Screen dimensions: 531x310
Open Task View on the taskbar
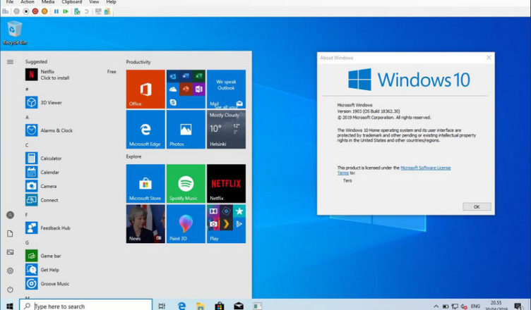(x=162, y=306)
